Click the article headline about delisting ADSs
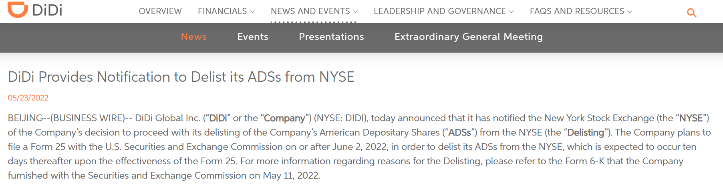The image size is (723, 189). (x=181, y=77)
